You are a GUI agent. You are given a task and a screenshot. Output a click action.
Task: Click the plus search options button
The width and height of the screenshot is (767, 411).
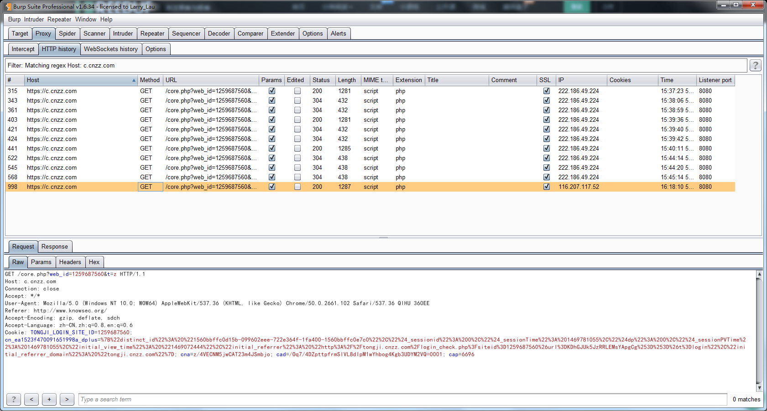pyautogui.click(x=49, y=399)
